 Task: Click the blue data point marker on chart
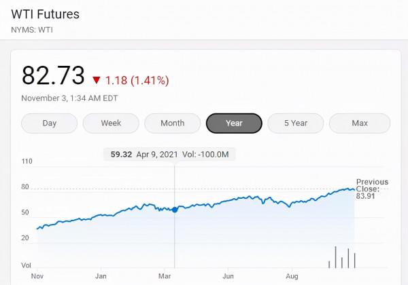pos(175,210)
